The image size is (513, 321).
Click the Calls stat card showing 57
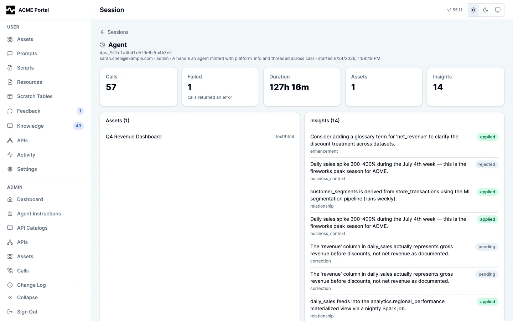coord(139,87)
